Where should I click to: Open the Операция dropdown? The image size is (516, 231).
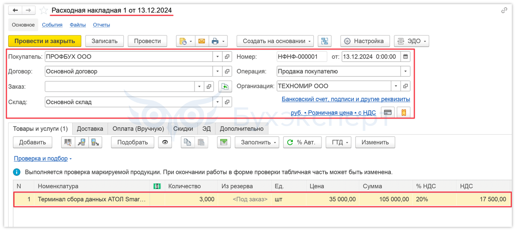click(406, 71)
